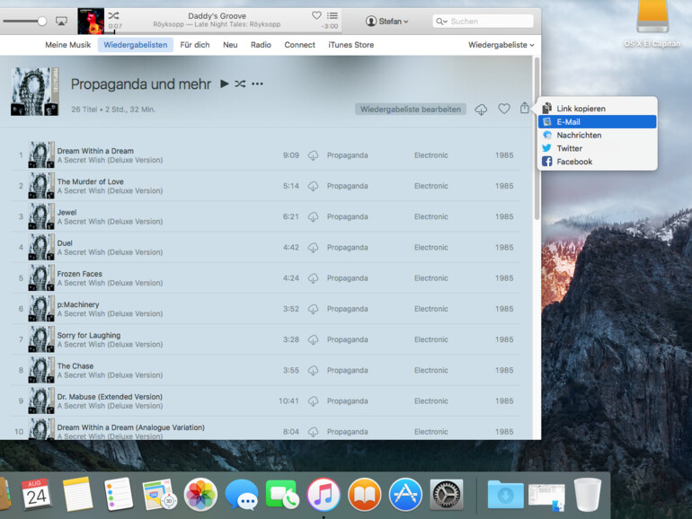Click the Wiedergabeliste bearbeiten button
This screenshot has width=692, height=519.
[411, 110]
